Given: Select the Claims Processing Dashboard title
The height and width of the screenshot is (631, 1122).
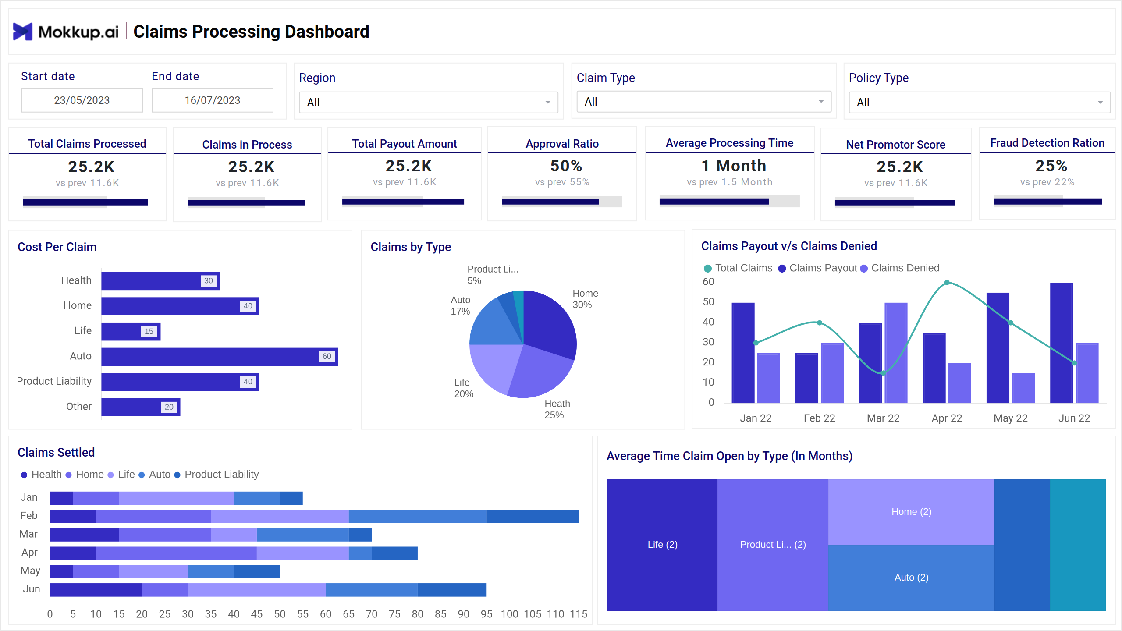Looking at the screenshot, I should click(x=251, y=32).
